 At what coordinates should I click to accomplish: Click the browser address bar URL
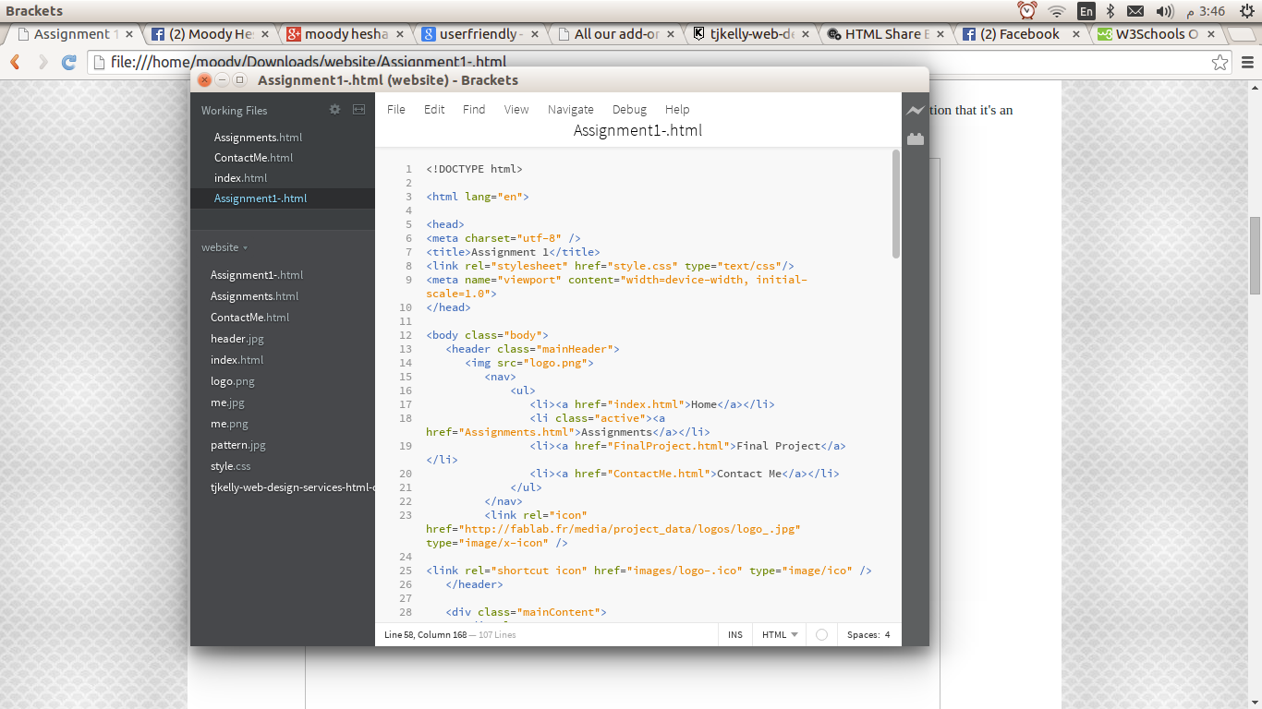(x=309, y=63)
